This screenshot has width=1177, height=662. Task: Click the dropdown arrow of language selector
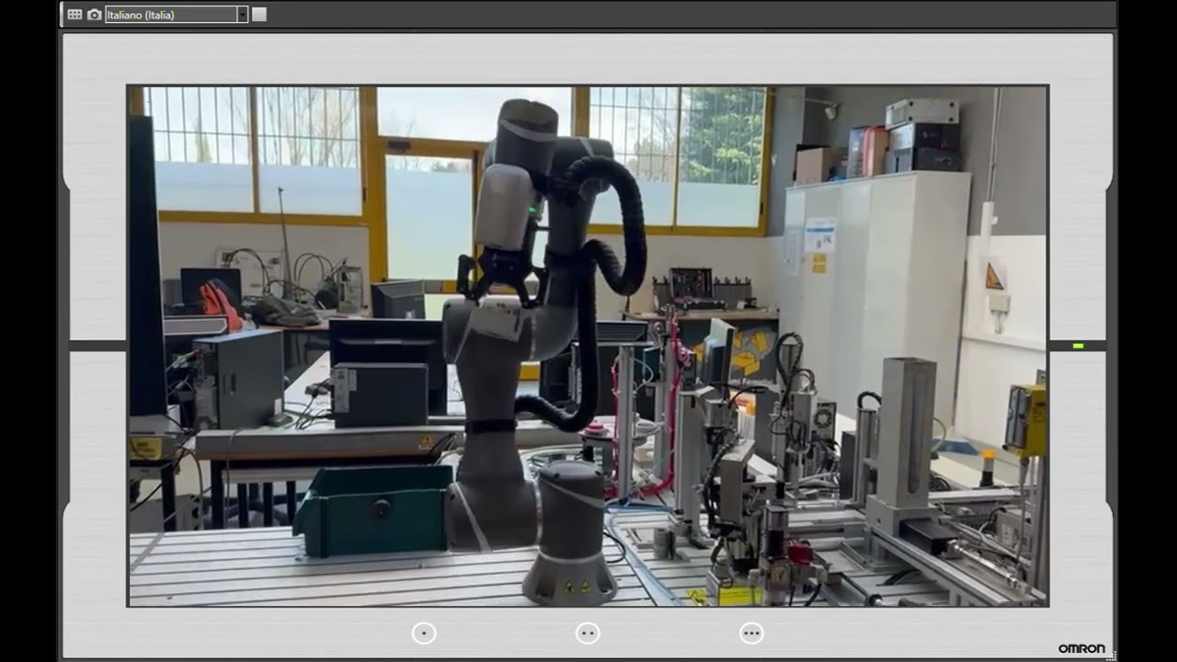tap(243, 15)
